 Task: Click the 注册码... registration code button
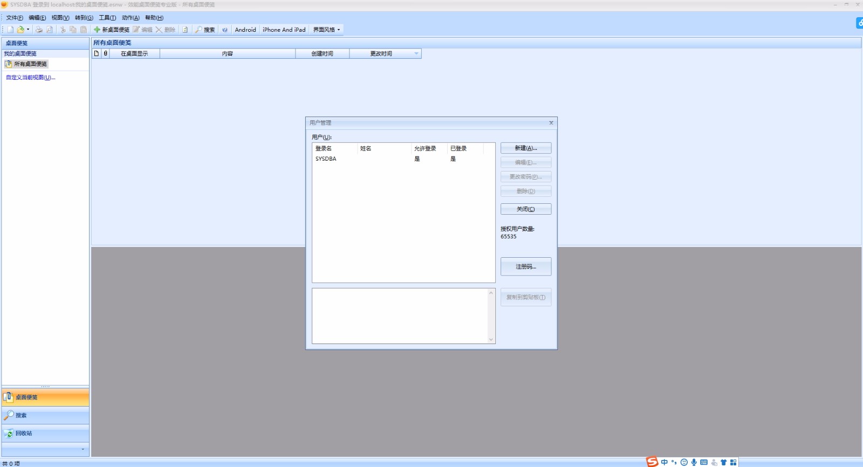525,266
